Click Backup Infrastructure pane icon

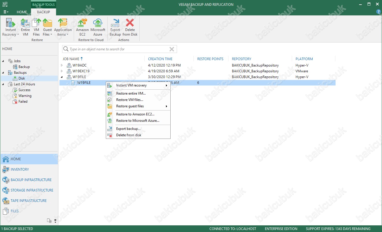6,180
